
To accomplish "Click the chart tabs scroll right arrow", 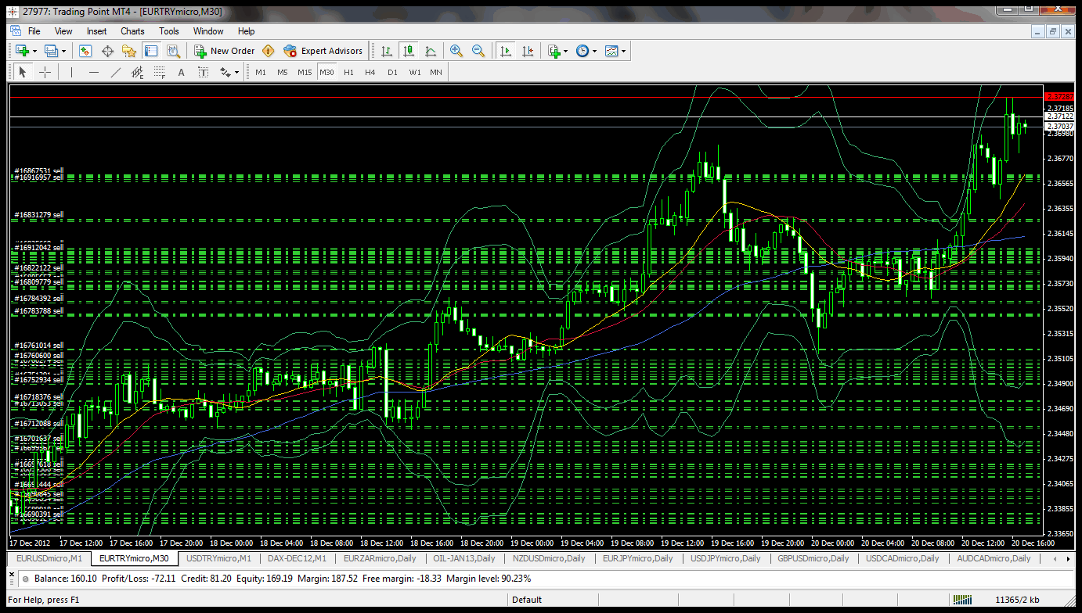I will point(1068,559).
